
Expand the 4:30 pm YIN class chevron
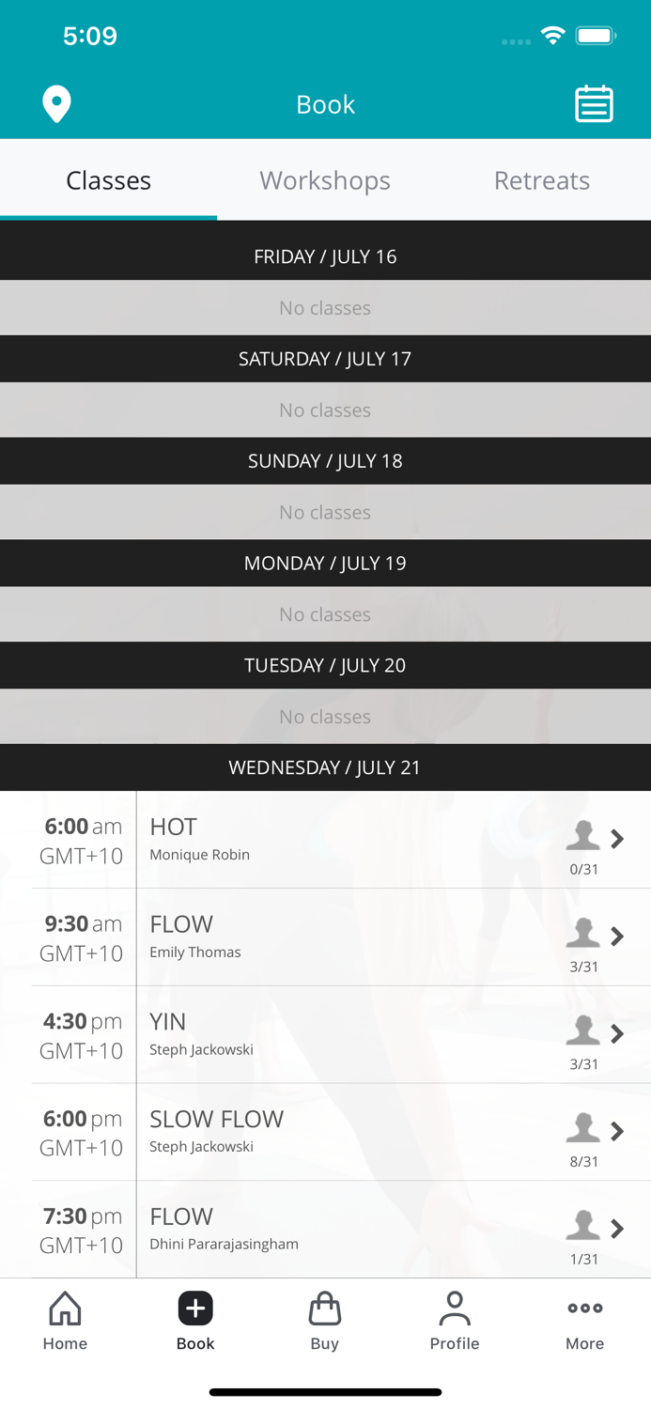pos(617,1034)
